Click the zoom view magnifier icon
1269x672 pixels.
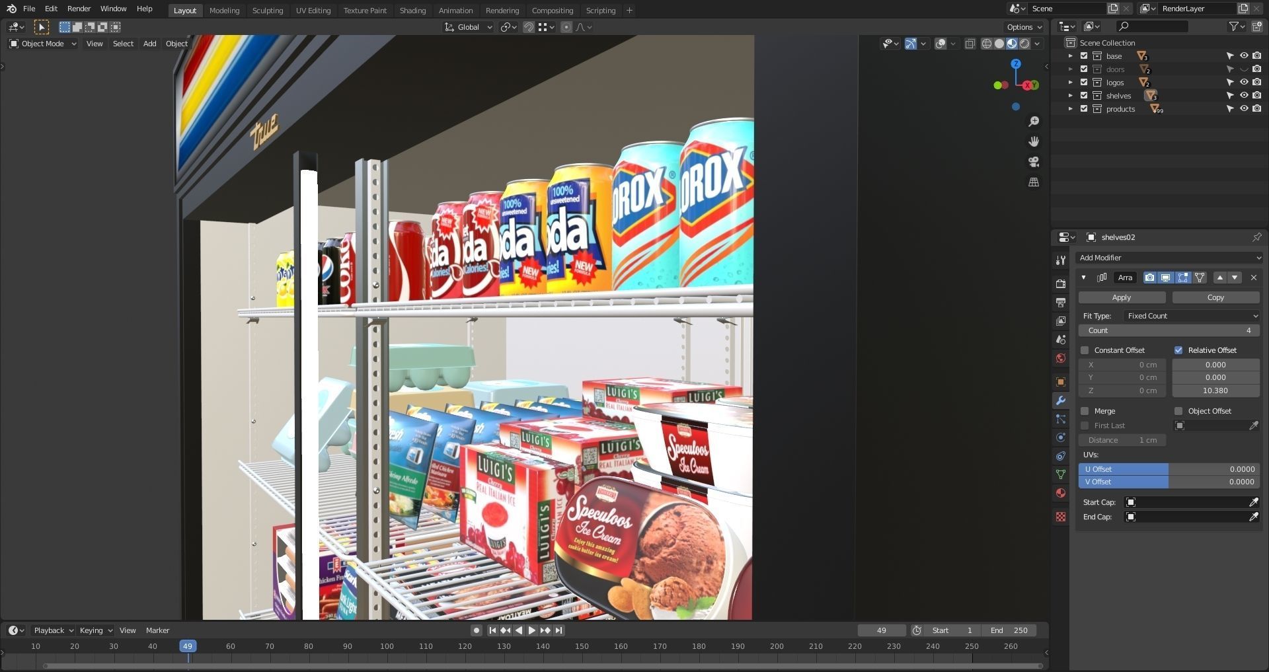pos(1034,122)
